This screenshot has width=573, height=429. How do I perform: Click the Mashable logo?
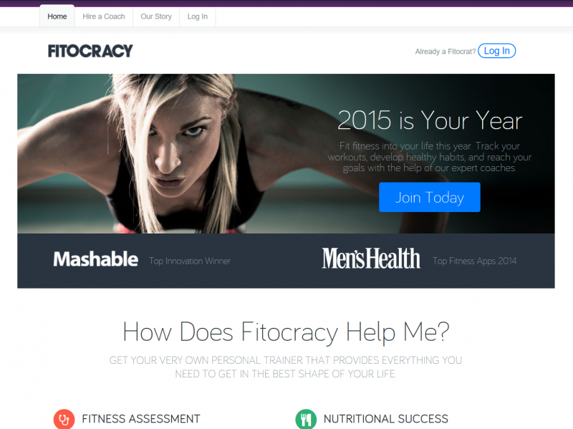click(x=96, y=259)
